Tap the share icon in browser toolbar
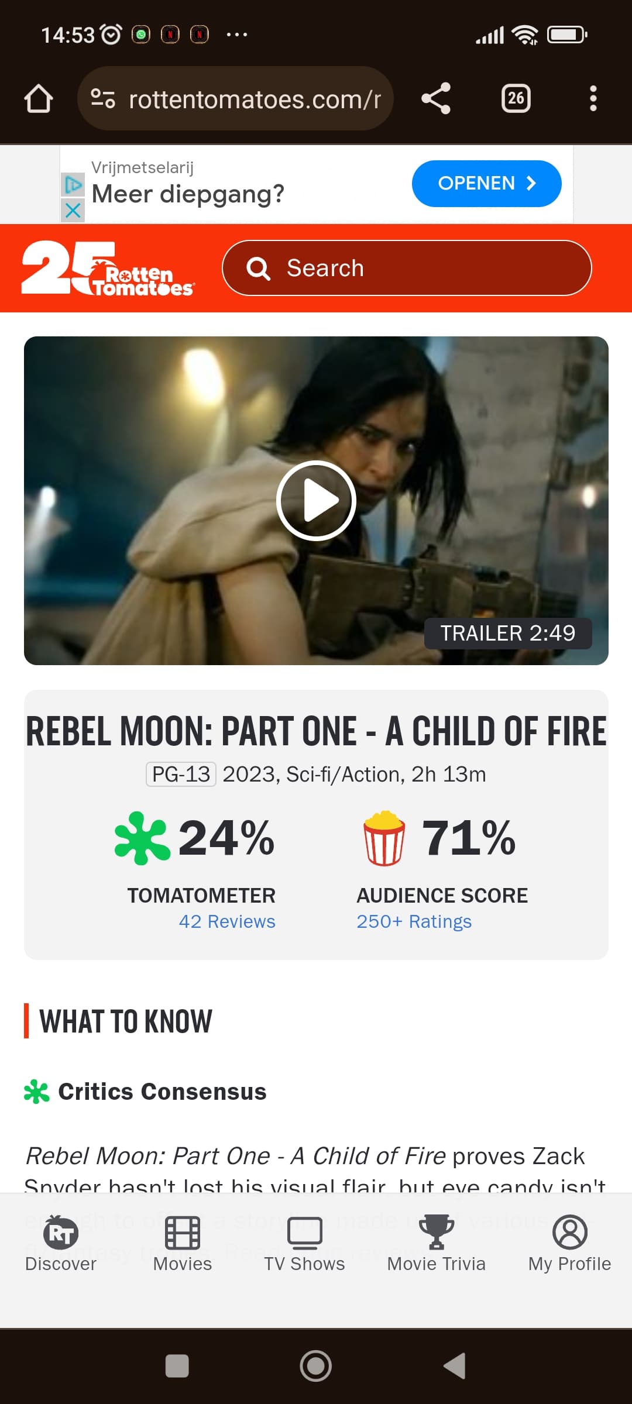632x1404 pixels. 436,98
